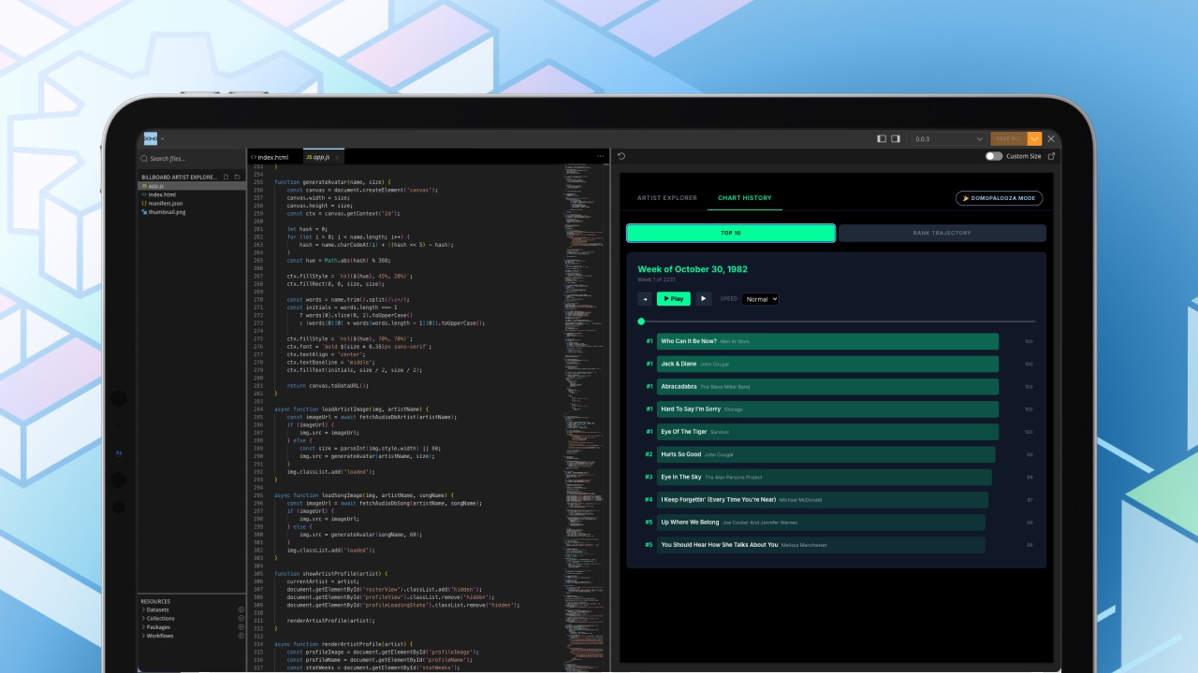The width and height of the screenshot is (1198, 673).
Task: Open the Speed Normal dropdown
Action: point(760,299)
